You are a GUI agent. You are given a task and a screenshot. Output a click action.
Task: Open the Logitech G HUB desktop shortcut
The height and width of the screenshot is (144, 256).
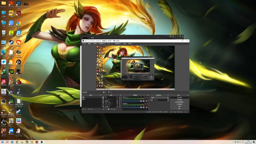[19, 63]
